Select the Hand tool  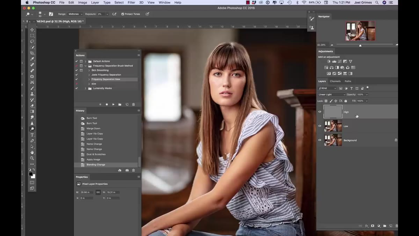point(32,153)
